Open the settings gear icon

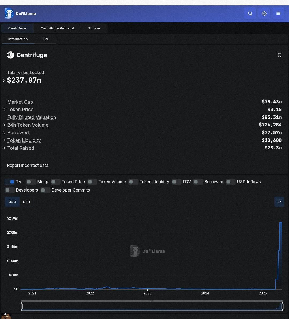[x=264, y=14]
